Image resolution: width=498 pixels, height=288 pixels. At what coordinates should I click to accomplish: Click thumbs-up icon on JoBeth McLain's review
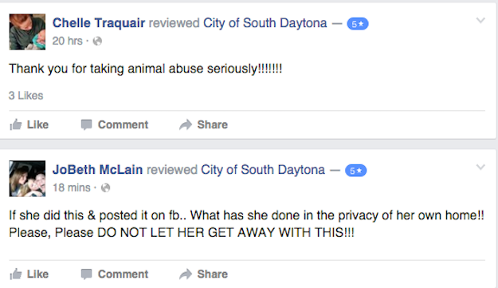(16, 274)
